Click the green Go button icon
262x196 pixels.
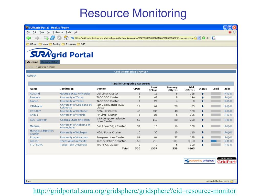(204, 38)
